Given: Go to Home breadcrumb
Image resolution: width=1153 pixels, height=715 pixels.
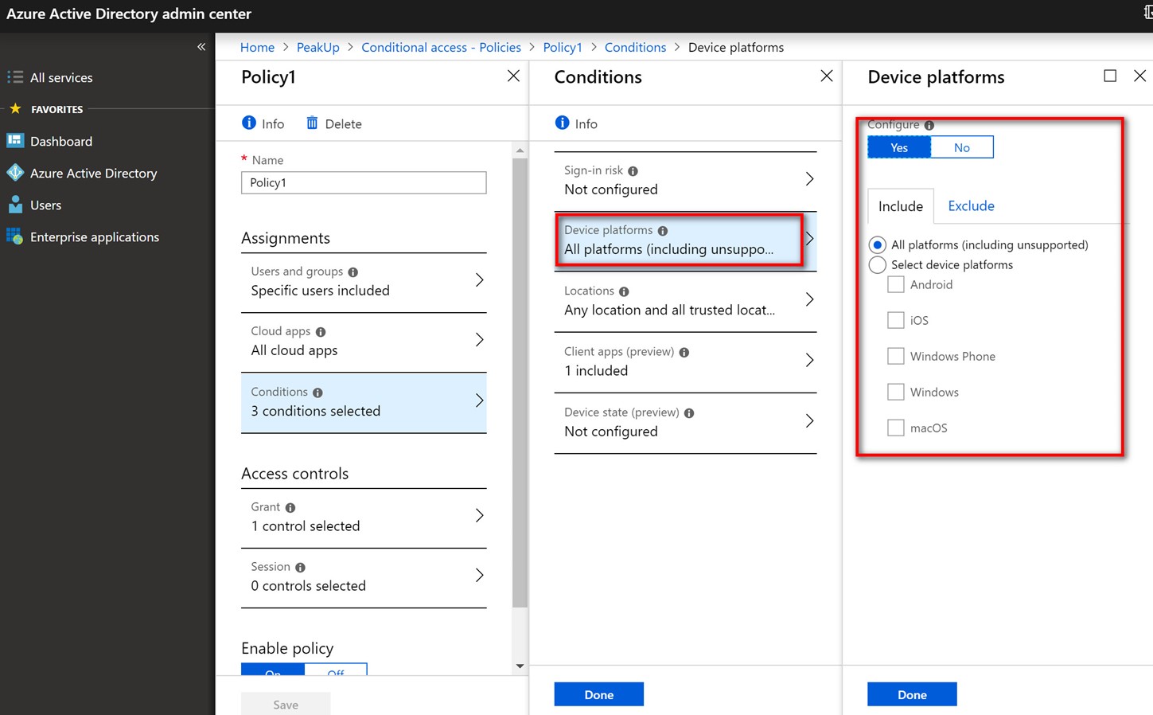Looking at the screenshot, I should point(257,47).
